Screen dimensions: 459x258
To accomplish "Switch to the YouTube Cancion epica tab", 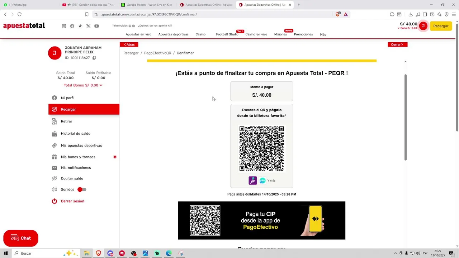I will tap(88, 5).
